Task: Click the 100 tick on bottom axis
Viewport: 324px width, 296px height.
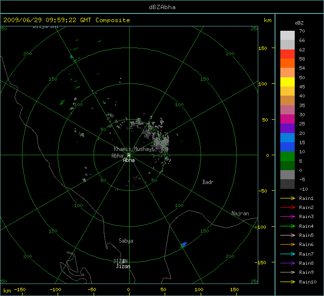Action: tap(199, 290)
